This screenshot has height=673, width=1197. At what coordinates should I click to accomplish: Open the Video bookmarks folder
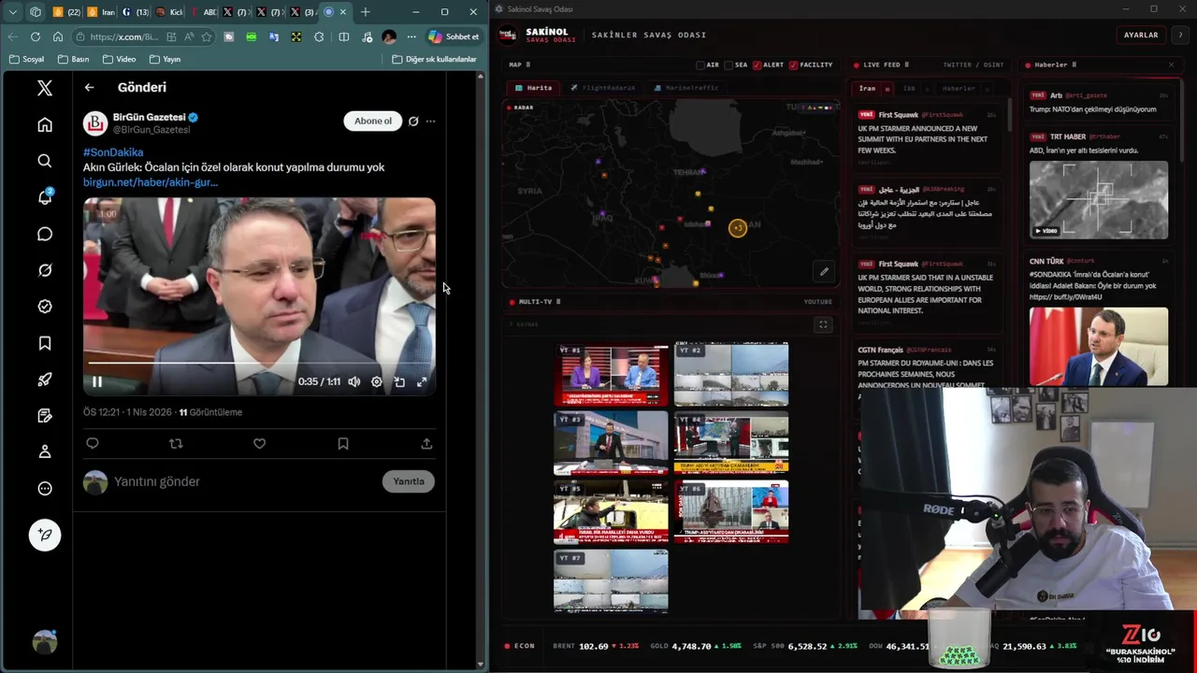pyautogui.click(x=119, y=59)
